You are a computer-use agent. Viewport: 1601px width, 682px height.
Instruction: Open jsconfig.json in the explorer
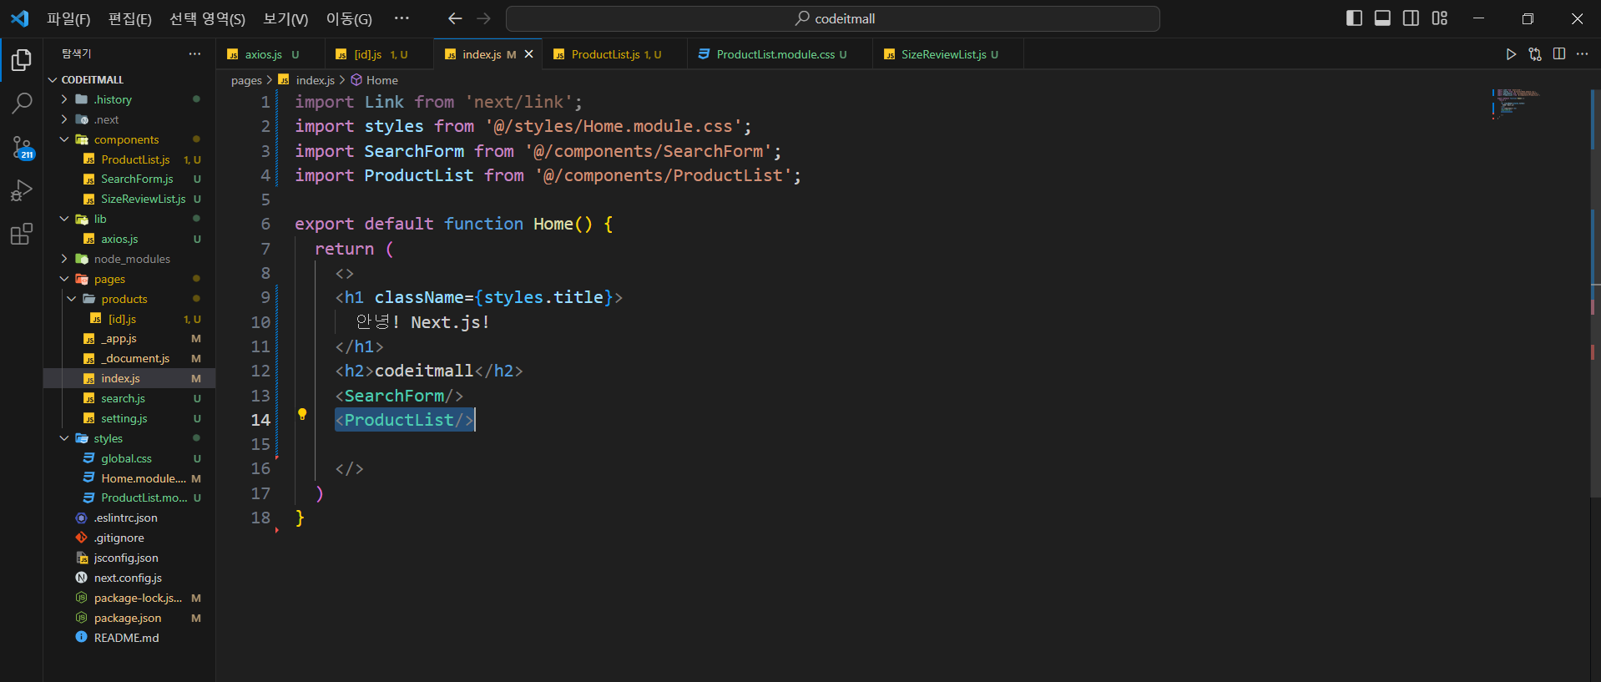129,558
